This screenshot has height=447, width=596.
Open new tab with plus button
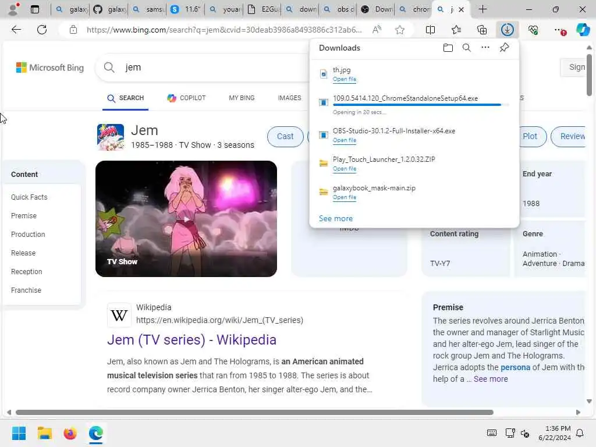tap(483, 9)
